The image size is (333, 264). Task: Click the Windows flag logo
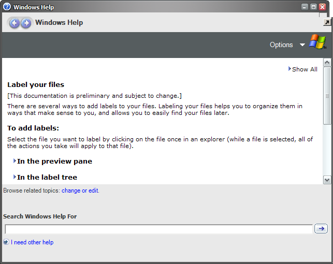pos(317,42)
